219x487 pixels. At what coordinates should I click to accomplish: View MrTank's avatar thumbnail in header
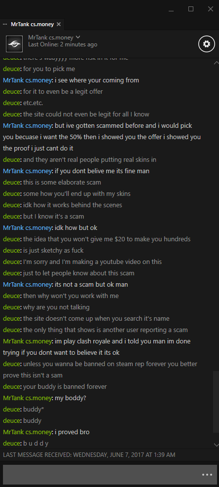click(x=14, y=44)
